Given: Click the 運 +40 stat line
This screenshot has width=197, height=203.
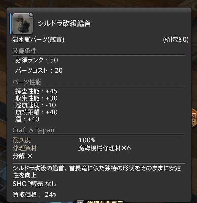Looking at the screenshot, I should click(x=27, y=119).
